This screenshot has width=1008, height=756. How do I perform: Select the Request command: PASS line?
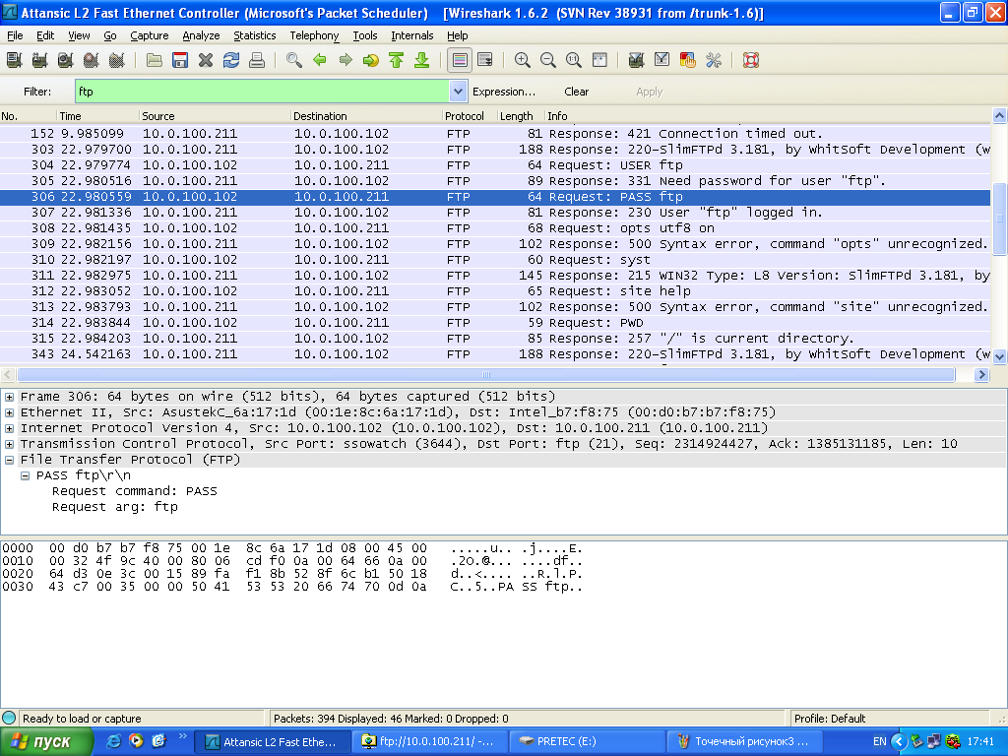134,491
